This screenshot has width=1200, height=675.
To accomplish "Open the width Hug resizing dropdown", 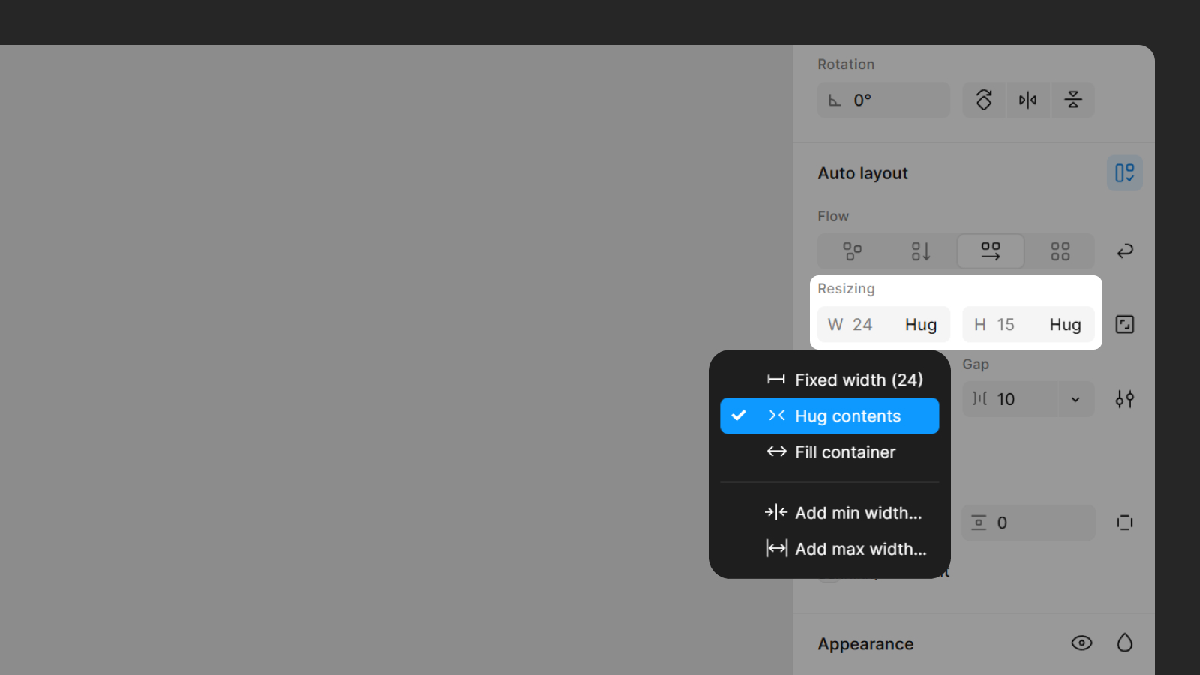I will tap(920, 324).
